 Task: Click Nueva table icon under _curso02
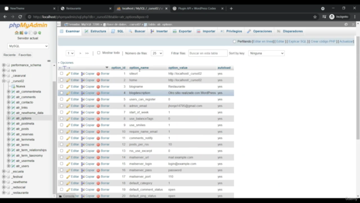[13, 86]
